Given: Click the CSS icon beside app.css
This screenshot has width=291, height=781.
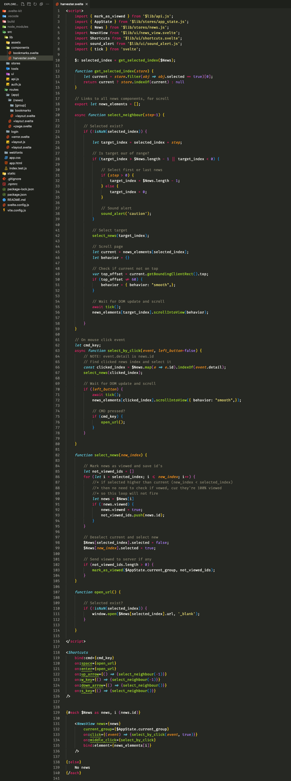Looking at the screenshot, I should pos(6,158).
